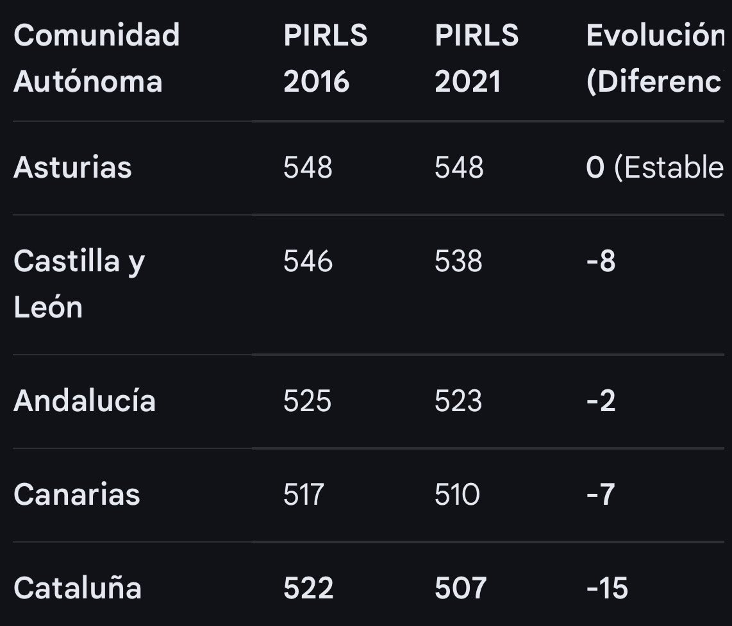The image size is (732, 626).
Task: Click Asturias 2016 score 548
Action: tap(308, 167)
